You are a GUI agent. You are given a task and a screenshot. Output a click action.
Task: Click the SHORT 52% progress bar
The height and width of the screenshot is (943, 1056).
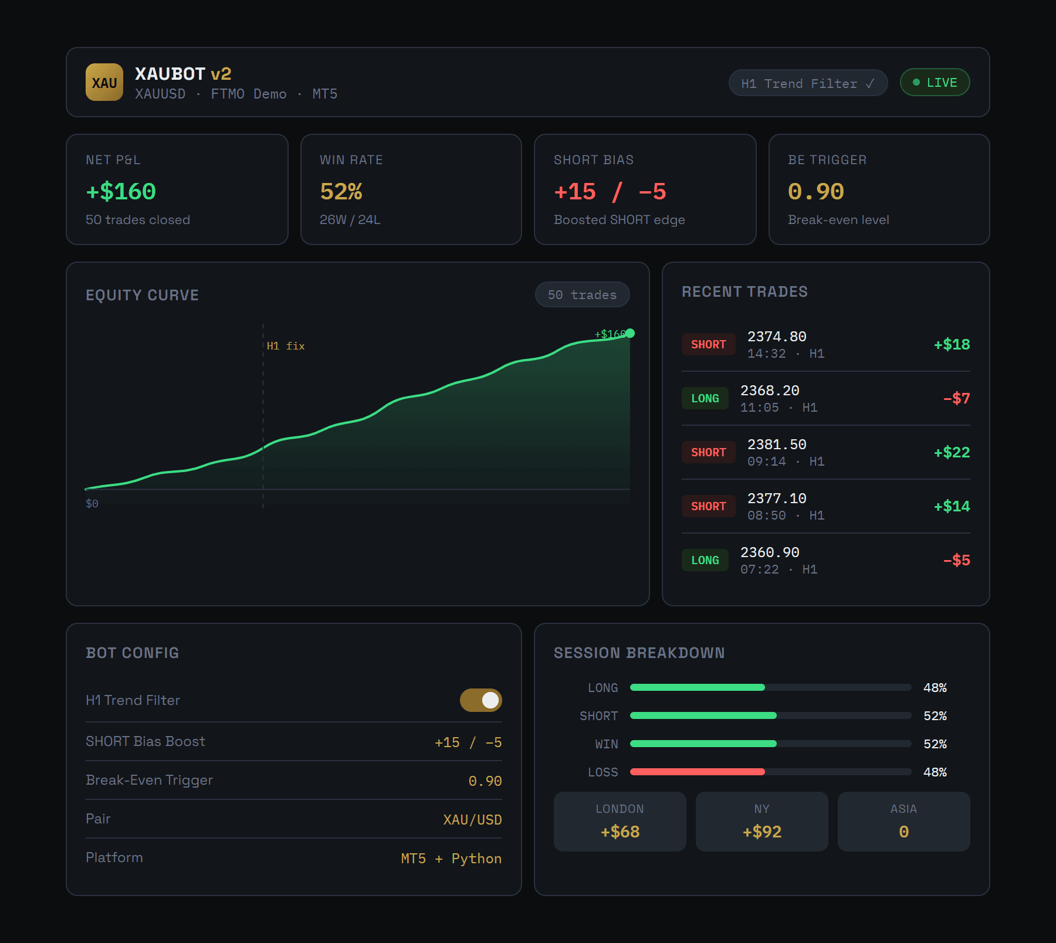point(771,715)
